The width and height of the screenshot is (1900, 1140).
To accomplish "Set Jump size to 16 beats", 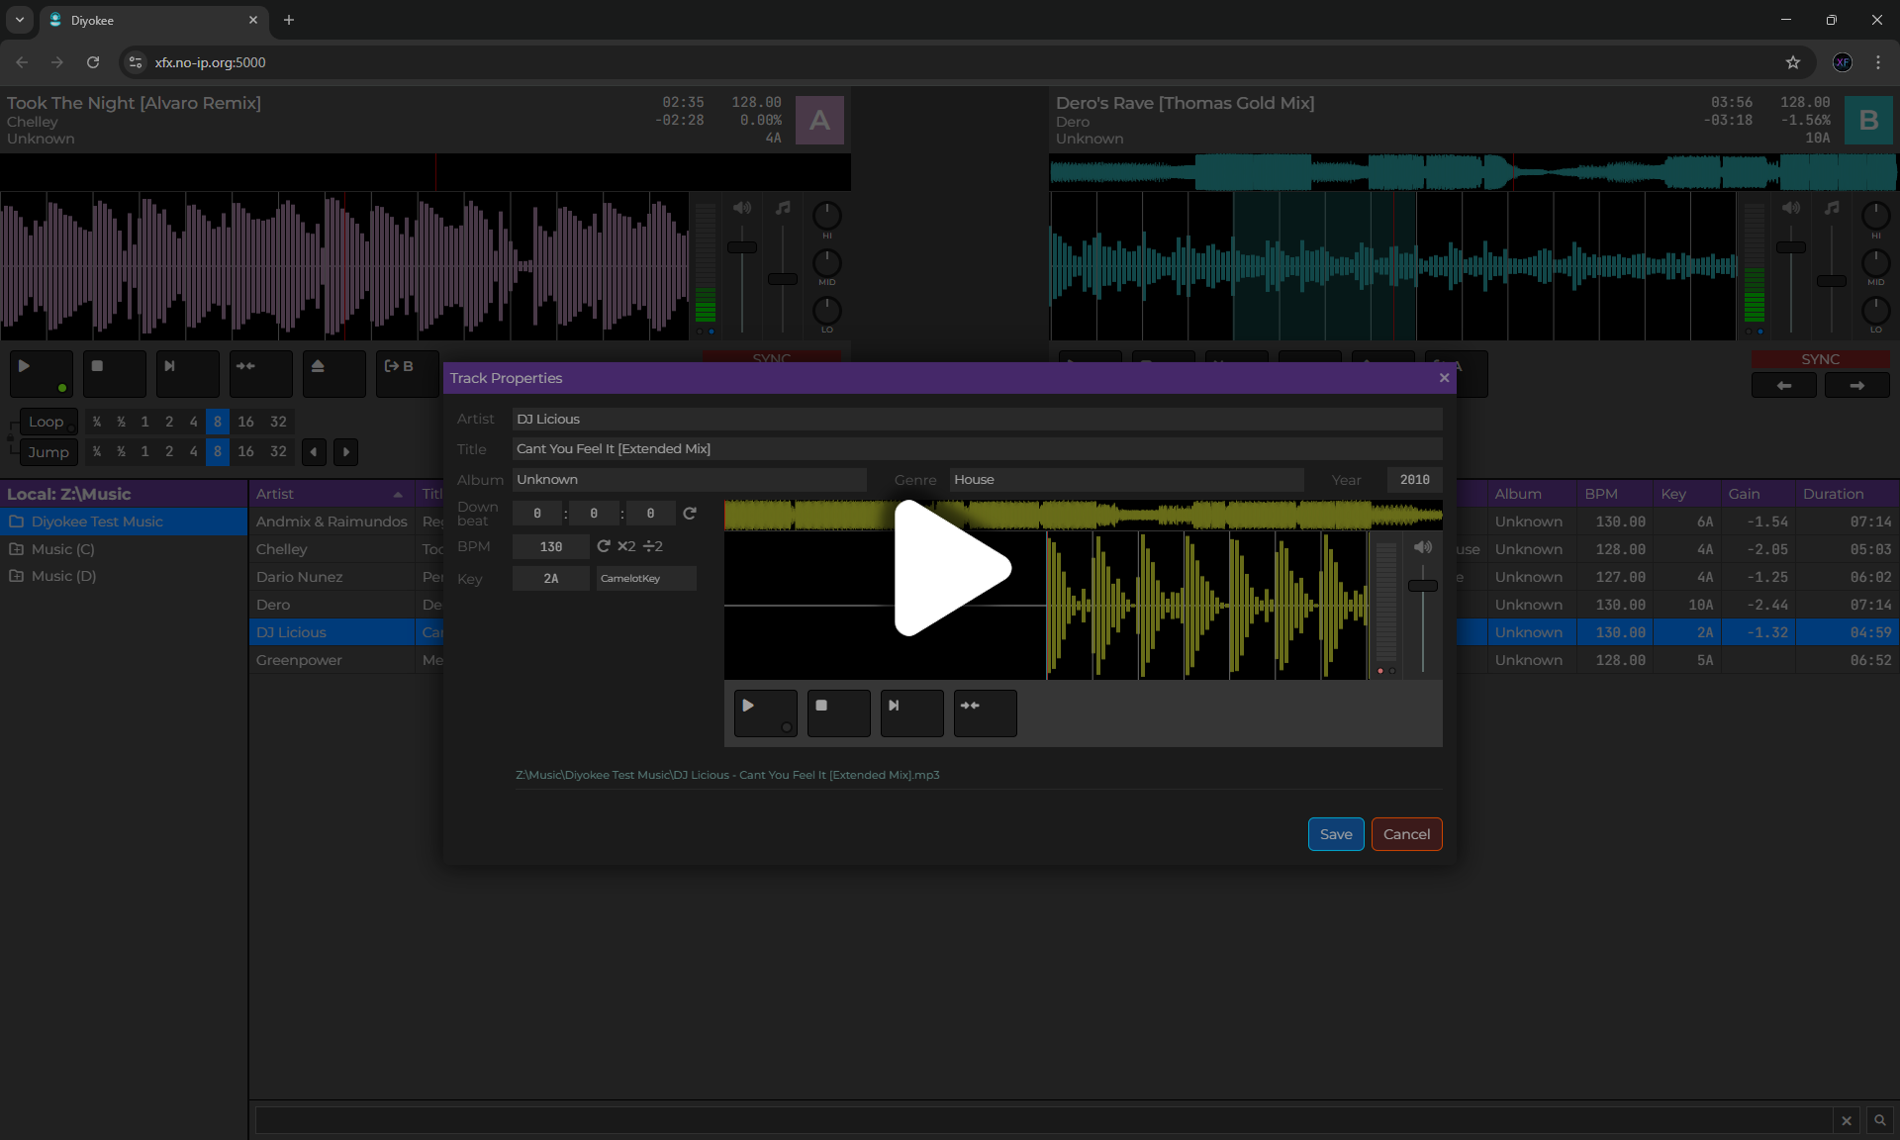I will [245, 452].
